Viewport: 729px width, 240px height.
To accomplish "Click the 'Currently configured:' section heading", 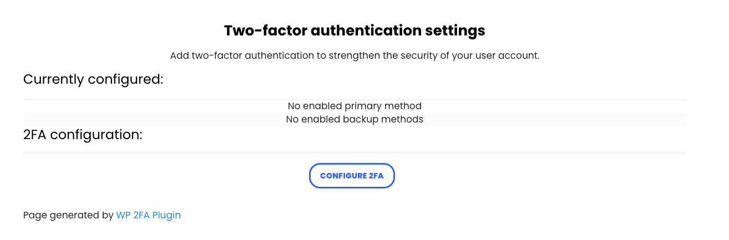I will (x=93, y=79).
